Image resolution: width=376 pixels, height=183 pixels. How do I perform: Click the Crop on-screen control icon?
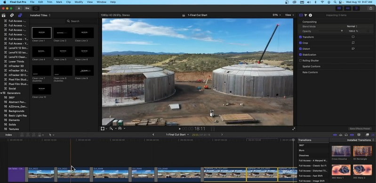coord(353,43)
